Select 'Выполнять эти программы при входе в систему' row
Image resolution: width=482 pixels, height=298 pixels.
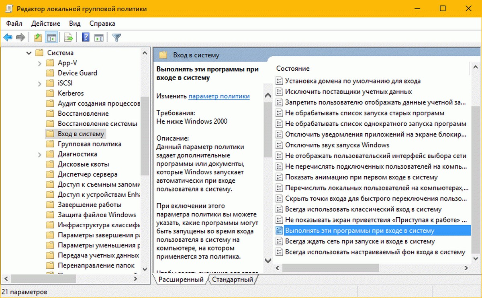click(x=372, y=231)
